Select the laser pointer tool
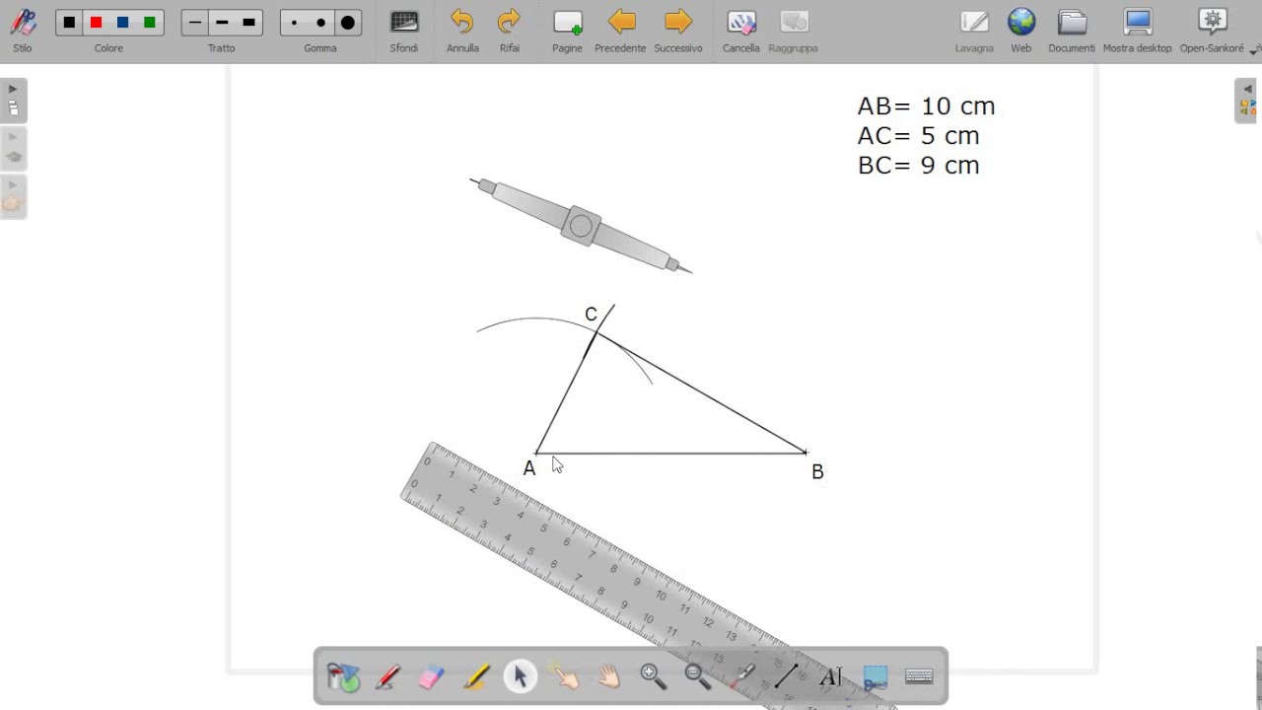 pos(742,676)
